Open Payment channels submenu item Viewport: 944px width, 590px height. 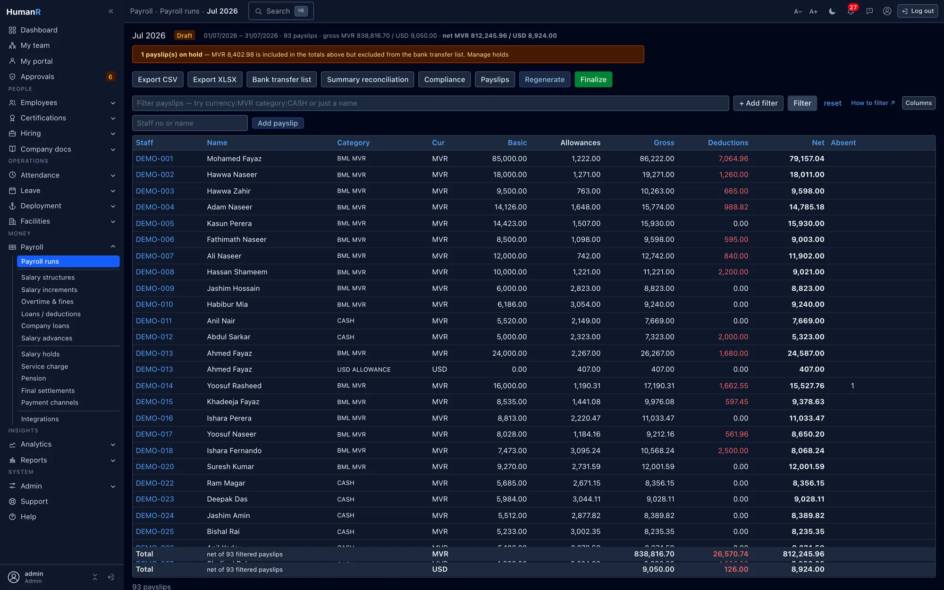tap(50, 403)
